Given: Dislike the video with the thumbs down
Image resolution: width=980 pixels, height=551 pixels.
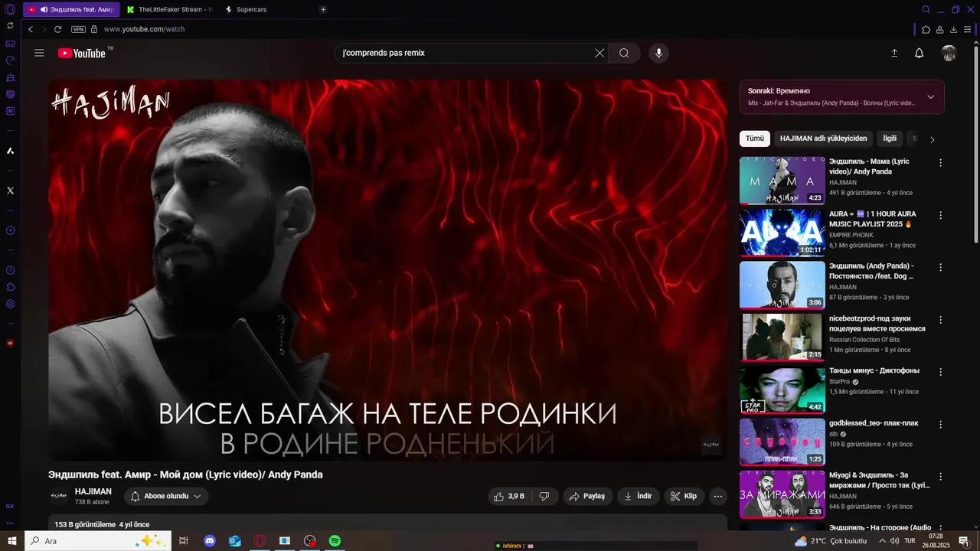Looking at the screenshot, I should pos(544,496).
